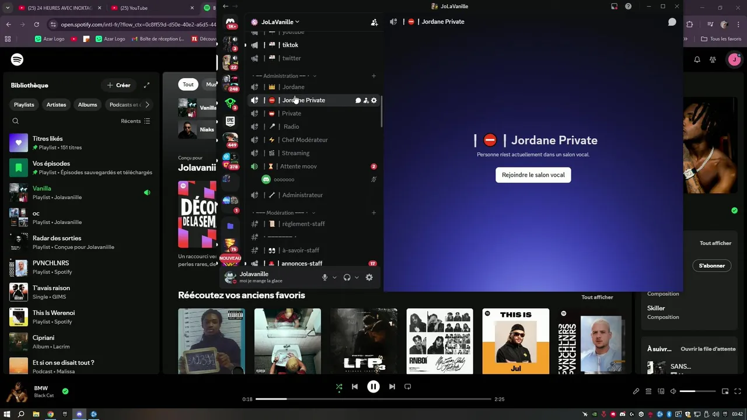Open JoLaVanille server dropdown menu

tap(275, 22)
